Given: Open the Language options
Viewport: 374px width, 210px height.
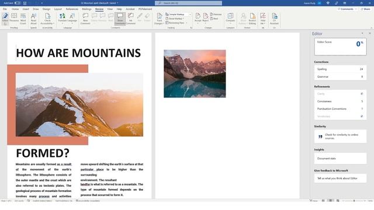Looking at the screenshot, I should click(72, 19).
